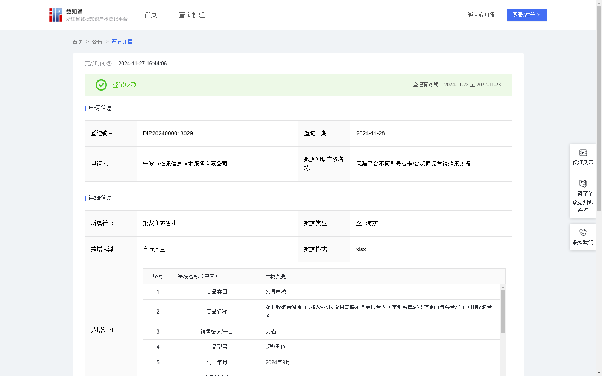
Task: Go to 首页 in the breadcrumb
Action: click(78, 42)
